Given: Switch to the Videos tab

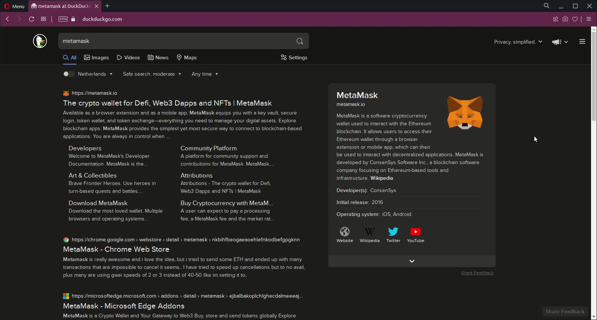Looking at the screenshot, I should (x=128, y=57).
